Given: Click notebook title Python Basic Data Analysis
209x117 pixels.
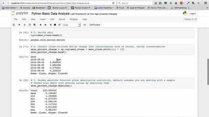Looking at the screenshot, I should (x=50, y=14).
